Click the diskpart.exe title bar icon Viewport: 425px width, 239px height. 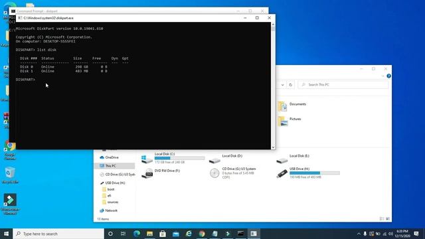20,18
